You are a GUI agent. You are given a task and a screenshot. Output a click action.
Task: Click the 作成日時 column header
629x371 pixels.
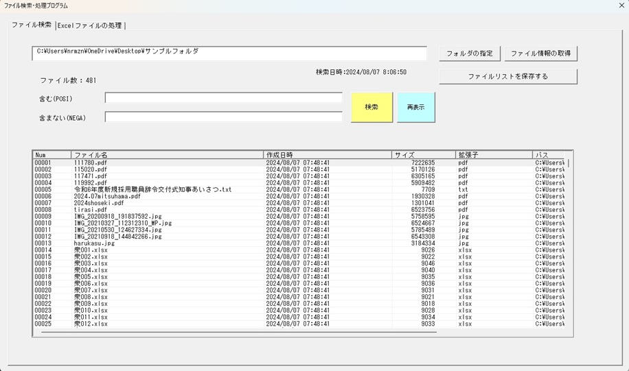point(327,155)
